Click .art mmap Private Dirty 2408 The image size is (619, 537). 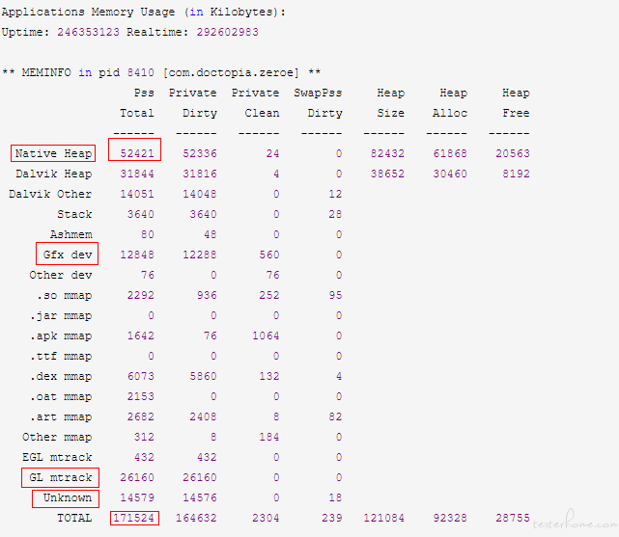pyautogui.click(x=204, y=417)
